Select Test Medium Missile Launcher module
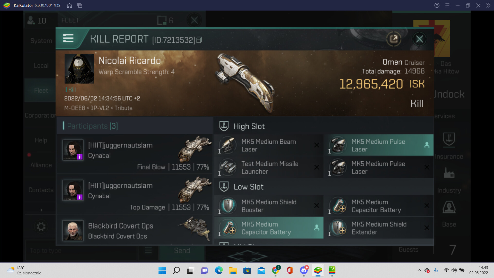 pos(269,168)
